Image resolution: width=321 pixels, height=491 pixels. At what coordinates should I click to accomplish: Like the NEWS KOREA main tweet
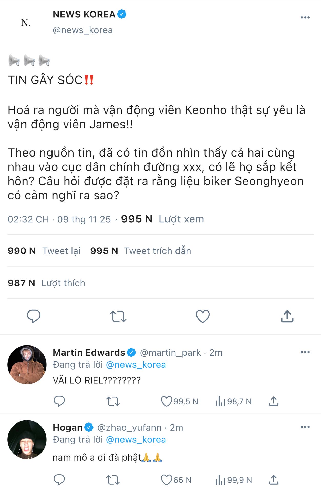203,316
